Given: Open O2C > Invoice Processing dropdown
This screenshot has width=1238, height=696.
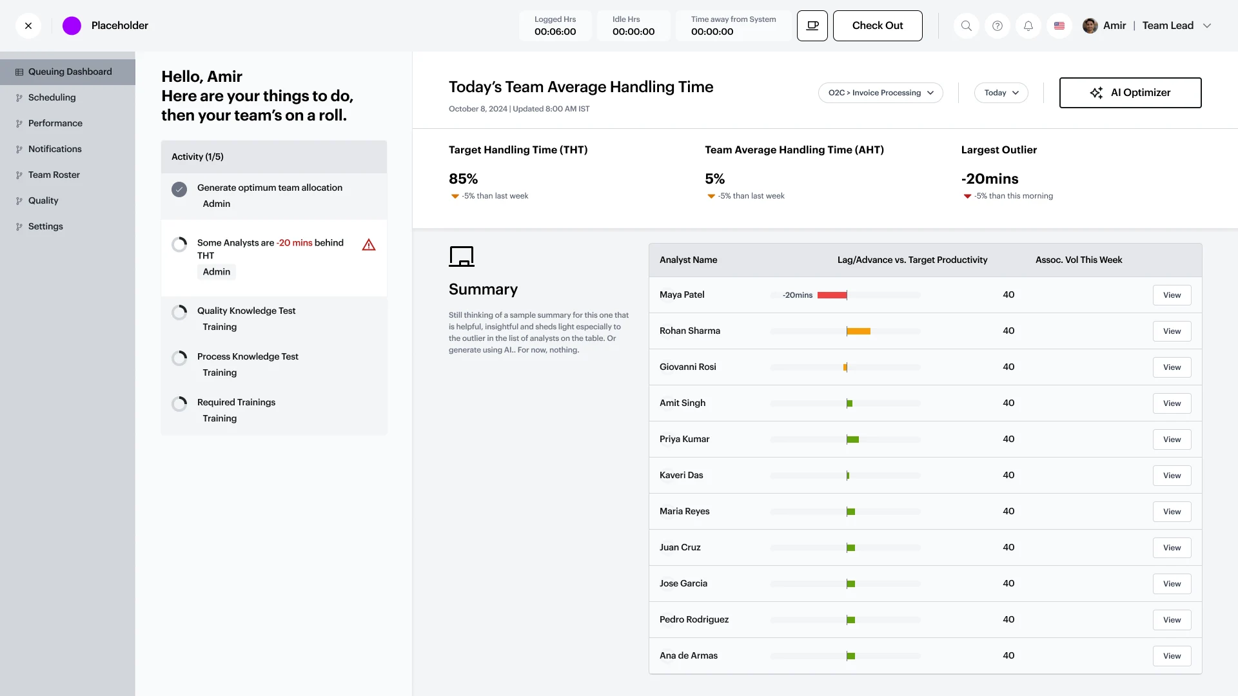Looking at the screenshot, I should 881,93.
